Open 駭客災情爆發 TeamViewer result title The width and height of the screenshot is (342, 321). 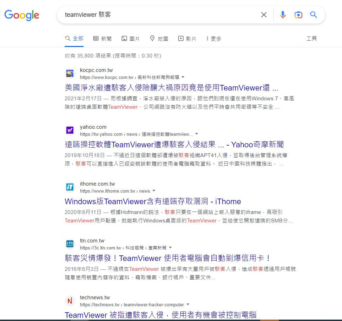pos(167,258)
